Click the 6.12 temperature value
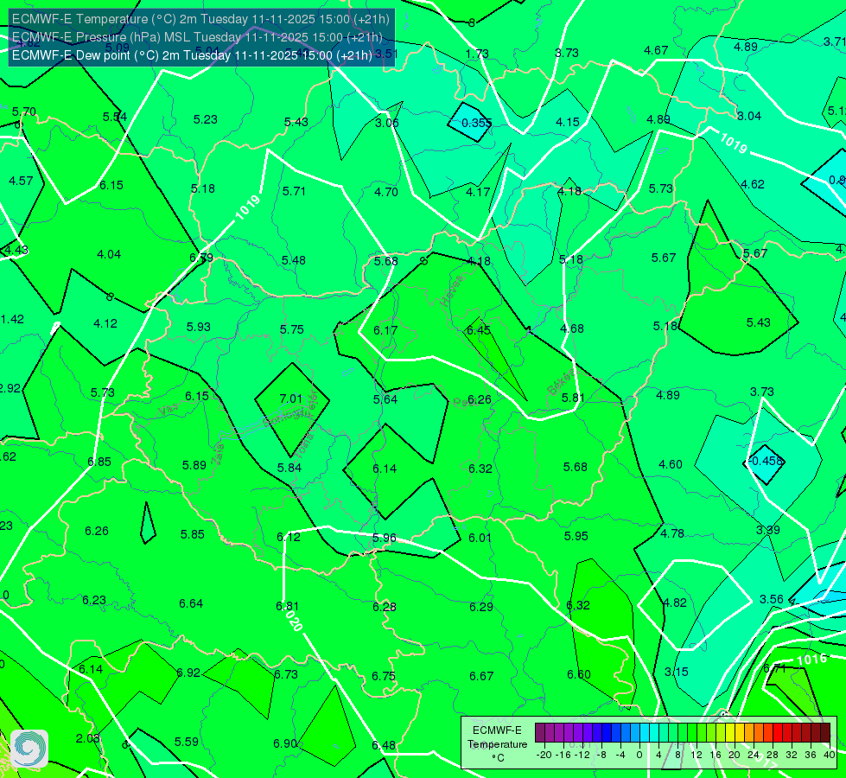This screenshot has width=846, height=778. [x=289, y=537]
